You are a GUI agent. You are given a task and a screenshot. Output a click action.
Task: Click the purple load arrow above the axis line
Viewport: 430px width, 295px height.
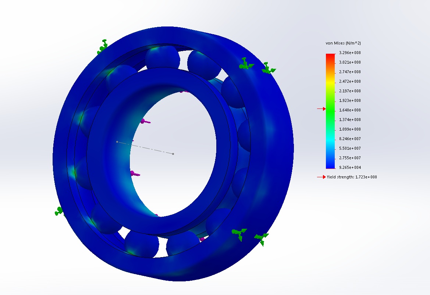click(145, 121)
